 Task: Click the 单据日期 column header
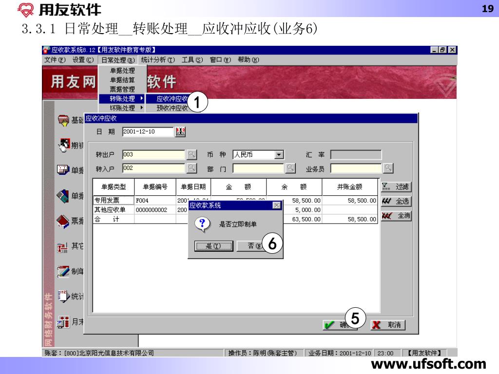(x=193, y=187)
